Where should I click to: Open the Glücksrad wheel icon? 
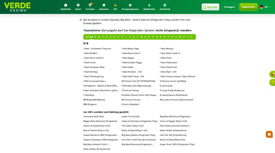[165, 5]
